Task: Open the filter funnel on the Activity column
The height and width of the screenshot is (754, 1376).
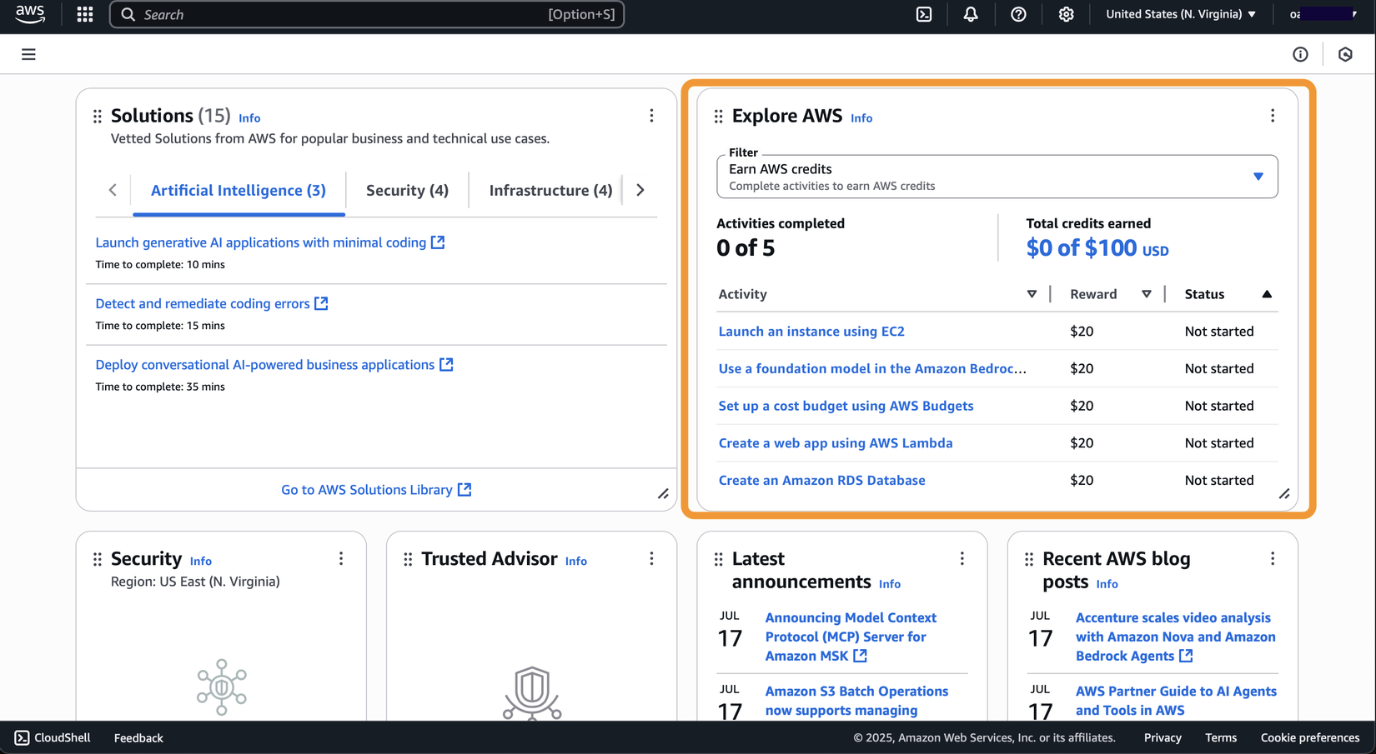Action: click(x=1032, y=293)
